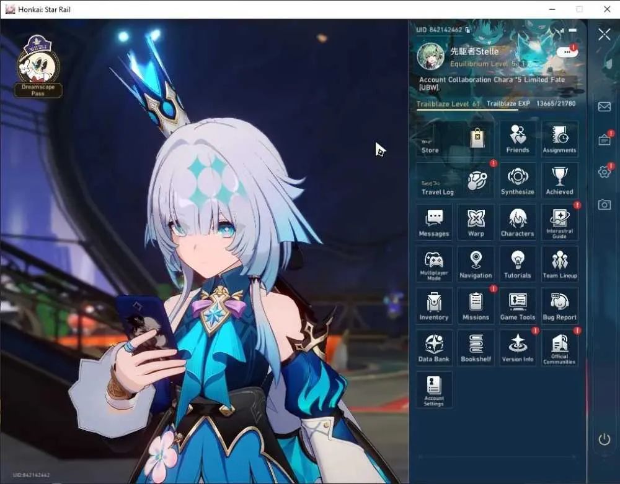Open the Synthesize menu
The width and height of the screenshot is (620, 484).
coord(517,180)
